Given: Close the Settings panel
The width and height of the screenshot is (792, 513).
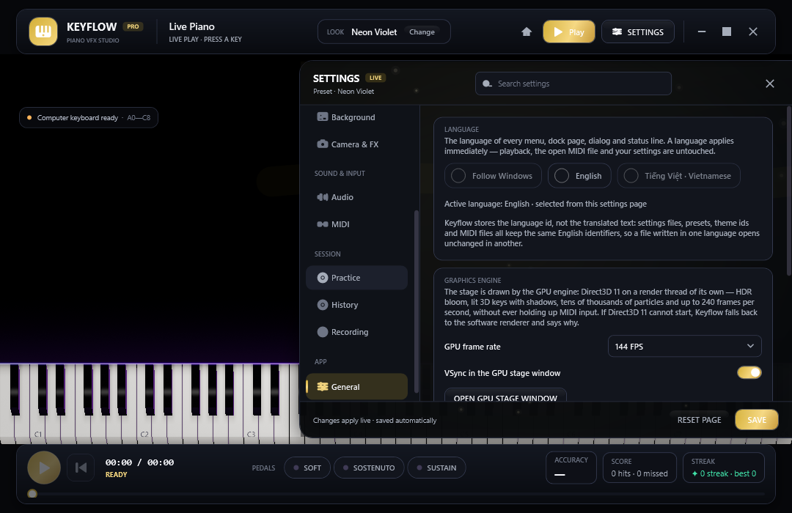Looking at the screenshot, I should (770, 84).
